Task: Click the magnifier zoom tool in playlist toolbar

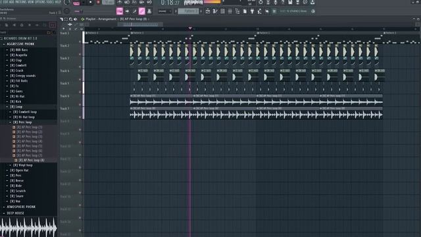Action: pos(70,19)
